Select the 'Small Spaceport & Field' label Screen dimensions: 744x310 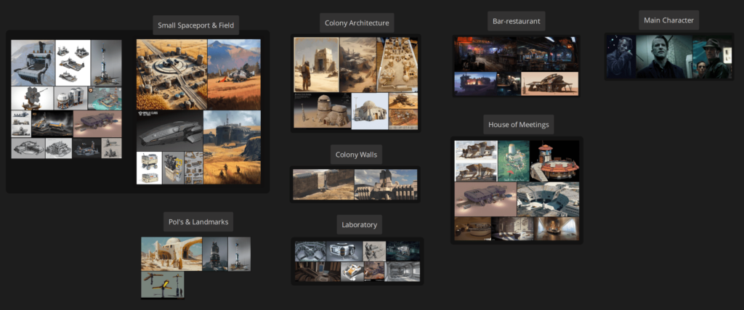tap(198, 25)
